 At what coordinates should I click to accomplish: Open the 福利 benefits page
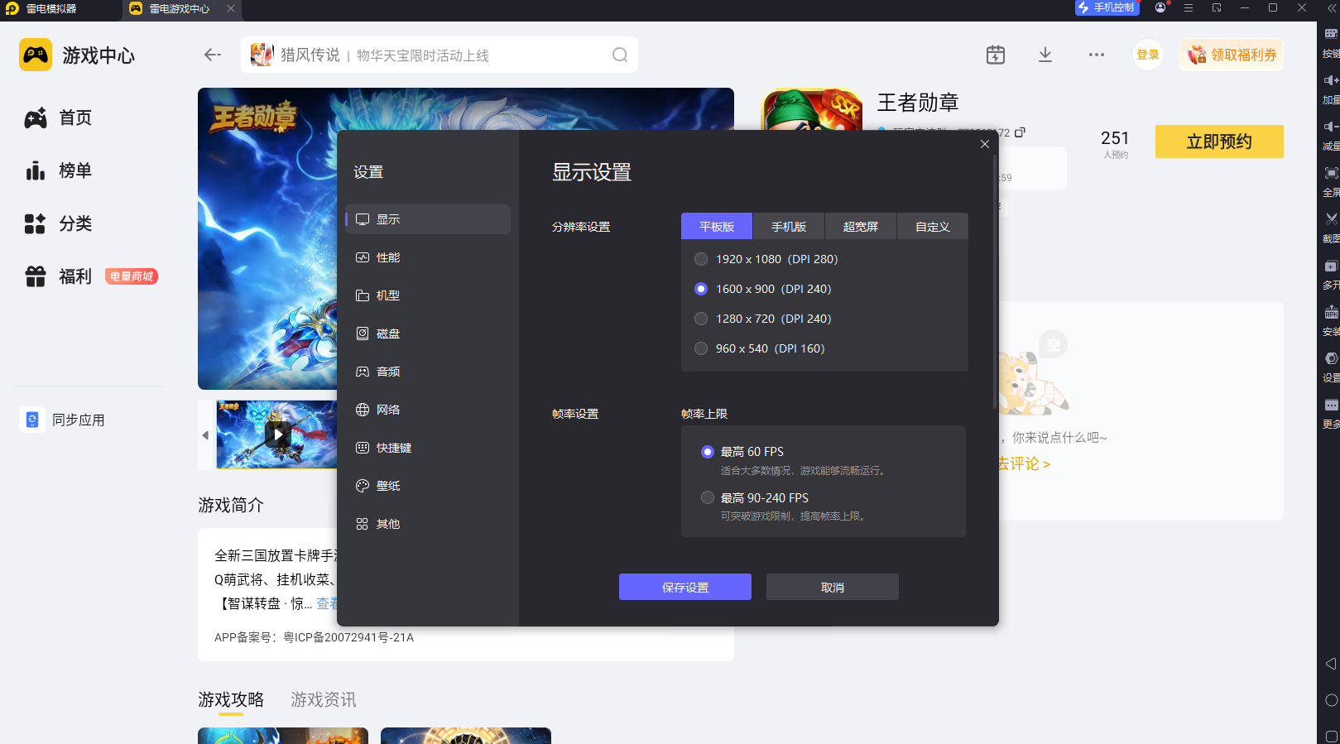pyautogui.click(x=58, y=276)
